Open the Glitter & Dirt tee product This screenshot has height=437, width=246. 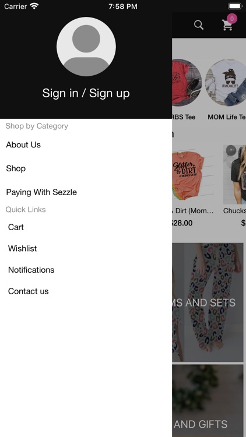[193, 174]
